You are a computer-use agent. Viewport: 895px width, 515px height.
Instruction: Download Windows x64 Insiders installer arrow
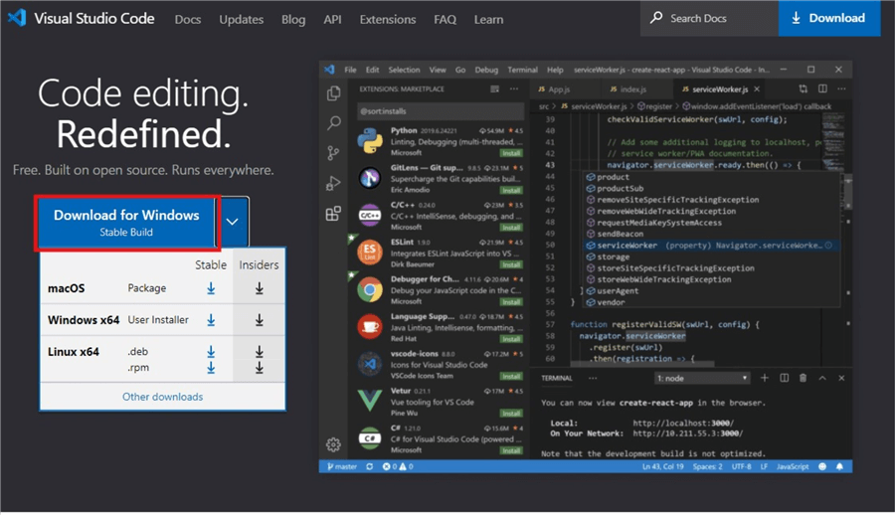pyautogui.click(x=259, y=320)
